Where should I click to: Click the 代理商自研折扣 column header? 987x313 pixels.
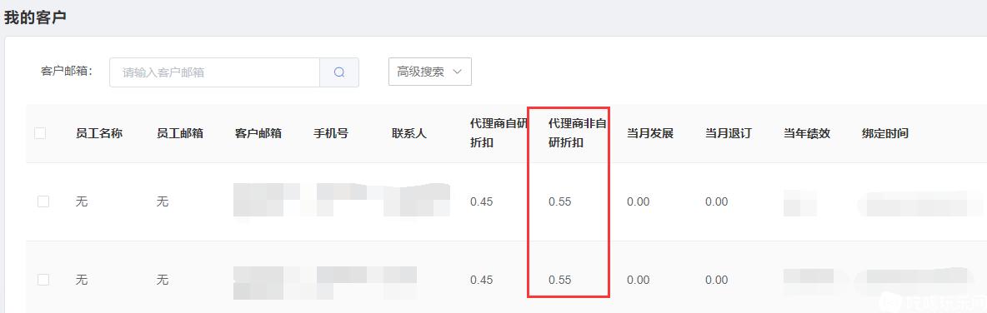pyautogui.click(x=499, y=133)
